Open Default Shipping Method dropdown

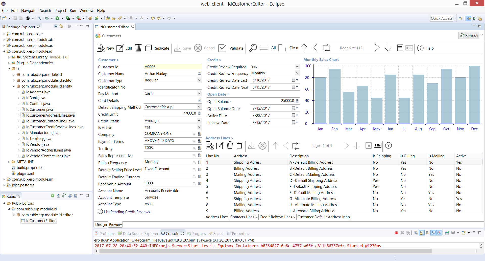[199, 107]
